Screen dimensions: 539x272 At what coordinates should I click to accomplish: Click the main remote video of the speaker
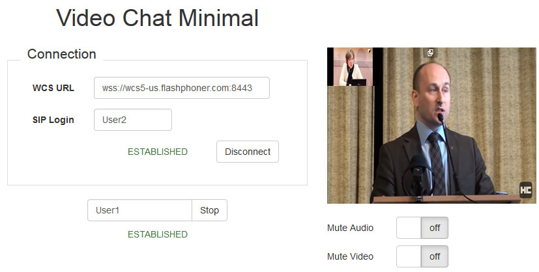[x=431, y=126]
